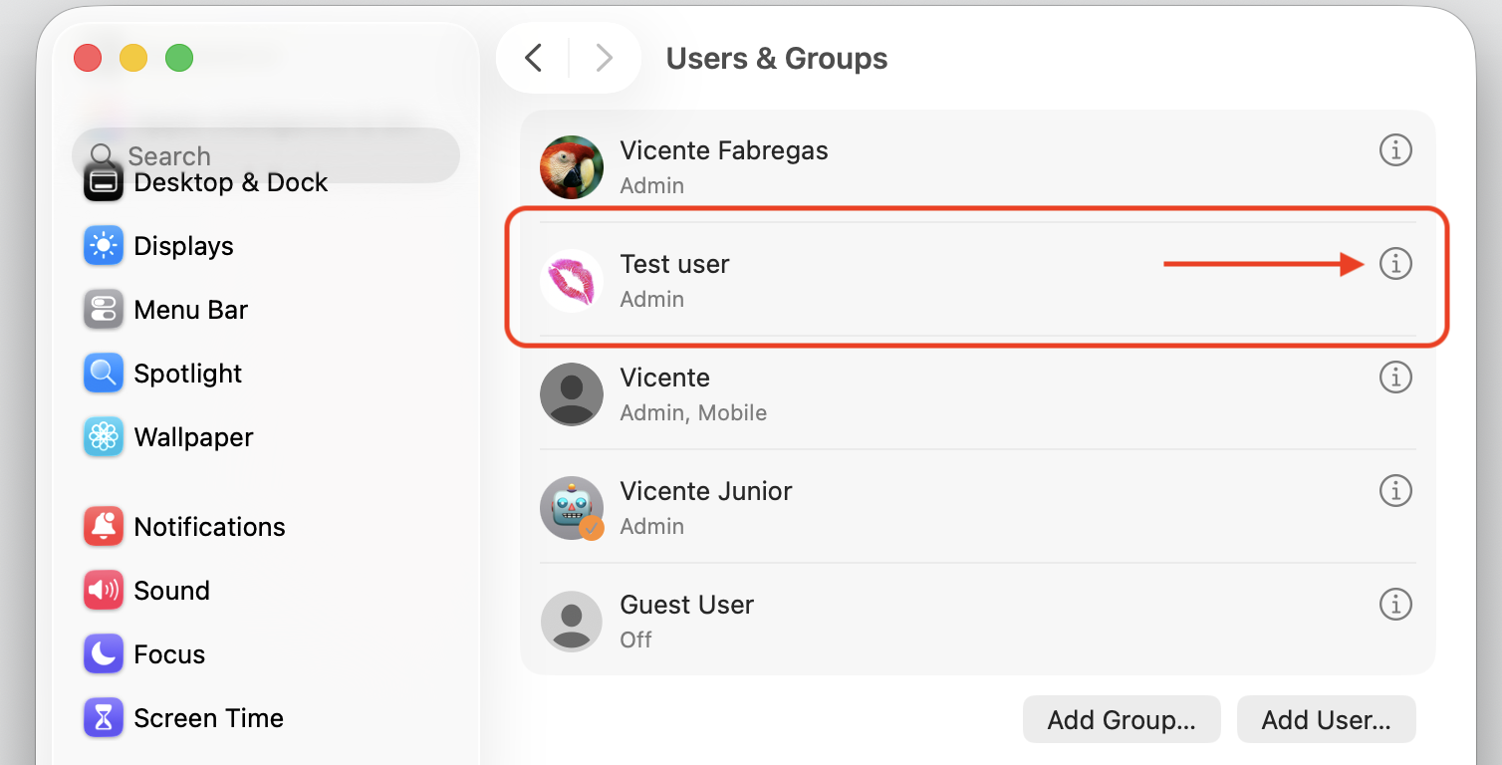
Task: Select the Menu Bar label
Action: point(191,310)
